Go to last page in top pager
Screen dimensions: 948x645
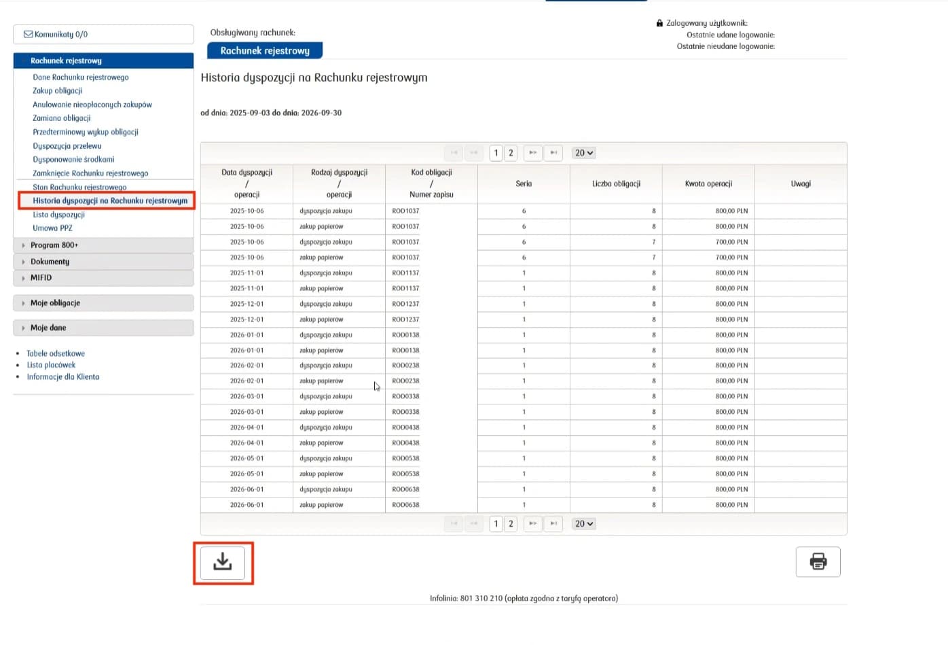[x=553, y=153]
